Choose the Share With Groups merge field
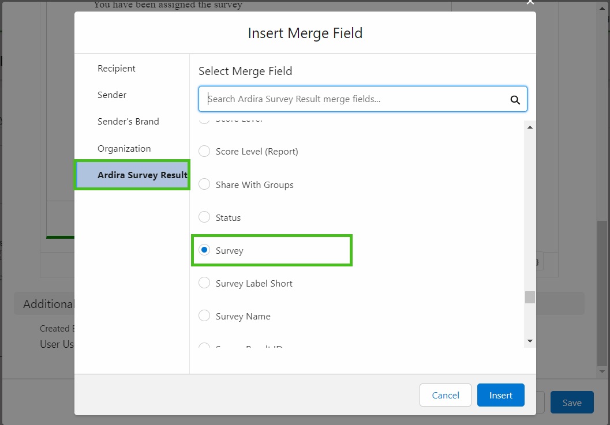Image resolution: width=610 pixels, height=425 pixels. [x=204, y=185]
